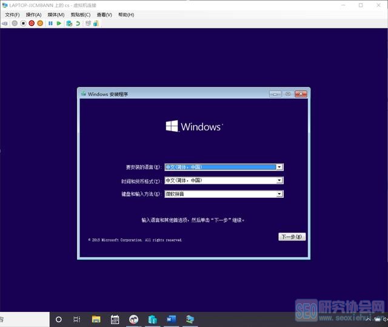The height and width of the screenshot is (327, 388).
Task: Click the 时间和货币格式(T) label
Action: click(x=141, y=181)
